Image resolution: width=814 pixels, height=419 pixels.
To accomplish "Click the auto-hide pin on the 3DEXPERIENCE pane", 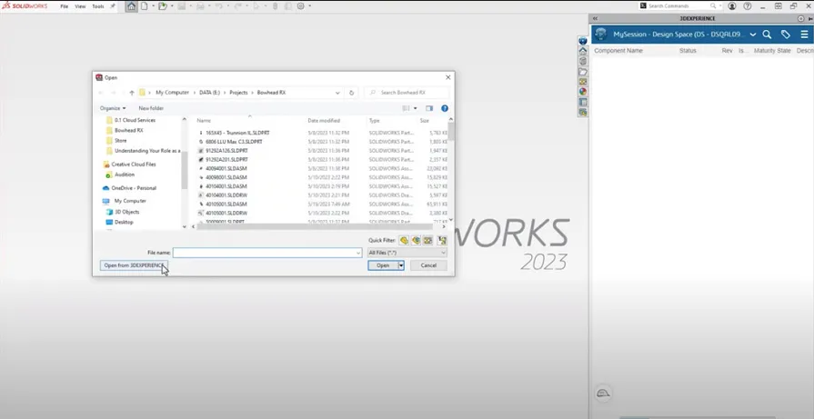I will 811,18.
